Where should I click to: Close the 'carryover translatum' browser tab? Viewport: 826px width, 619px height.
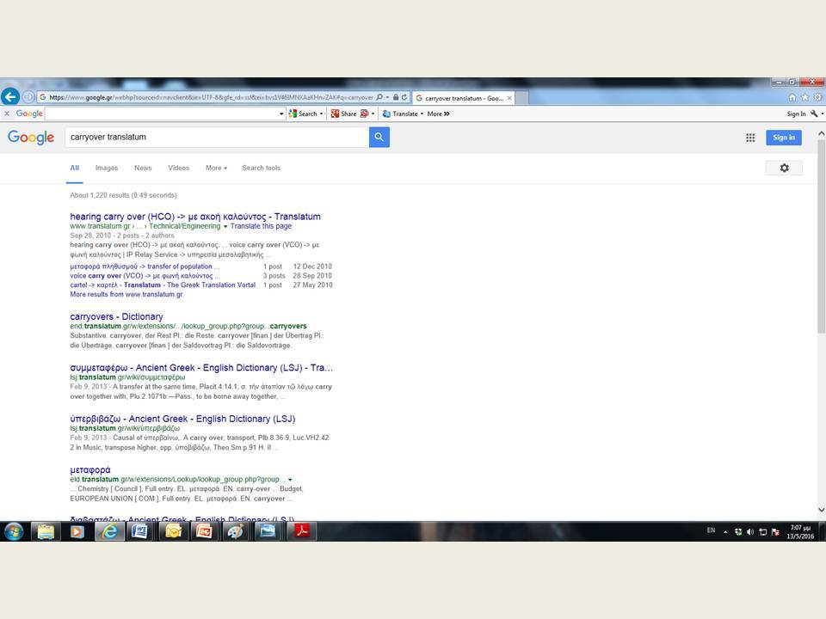(509, 98)
